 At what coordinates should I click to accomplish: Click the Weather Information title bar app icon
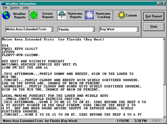[x=3, y=3]
